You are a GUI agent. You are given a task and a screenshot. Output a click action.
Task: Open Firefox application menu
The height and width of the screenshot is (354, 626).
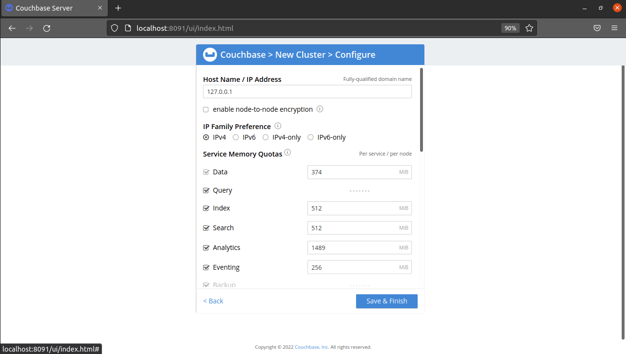point(614,28)
